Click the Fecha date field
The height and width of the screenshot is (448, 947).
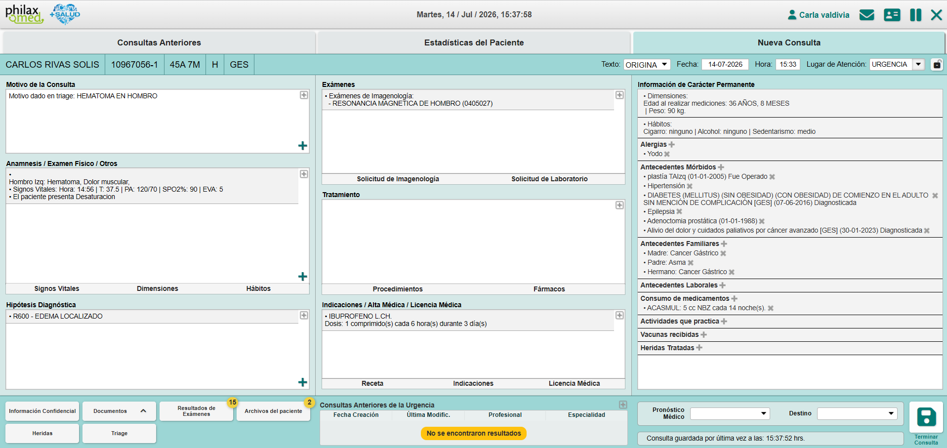pyautogui.click(x=725, y=65)
